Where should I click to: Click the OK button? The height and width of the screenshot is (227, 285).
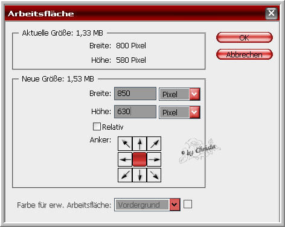245,37
